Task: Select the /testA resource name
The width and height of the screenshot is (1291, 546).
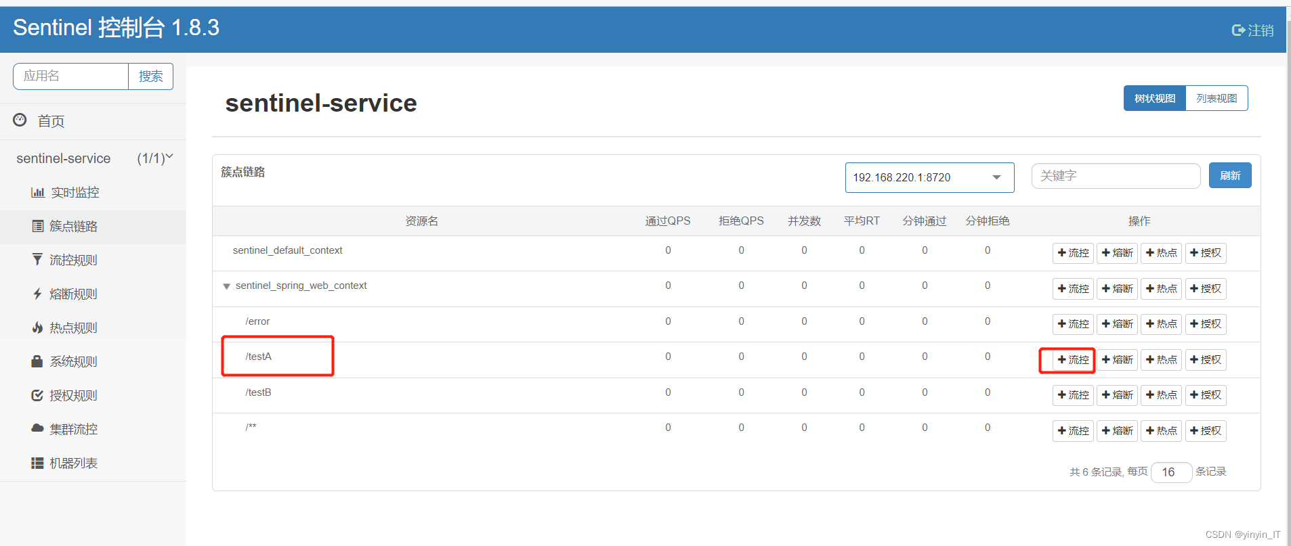Action: click(258, 357)
